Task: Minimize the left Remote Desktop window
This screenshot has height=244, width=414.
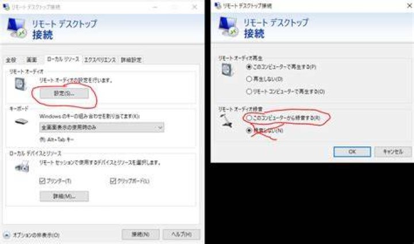Action: (155, 7)
